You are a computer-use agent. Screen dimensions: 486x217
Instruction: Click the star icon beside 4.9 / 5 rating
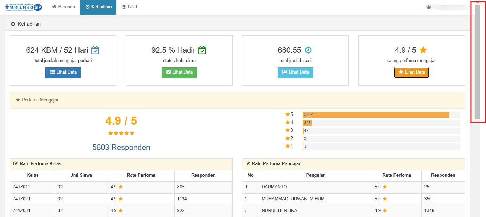(423, 50)
